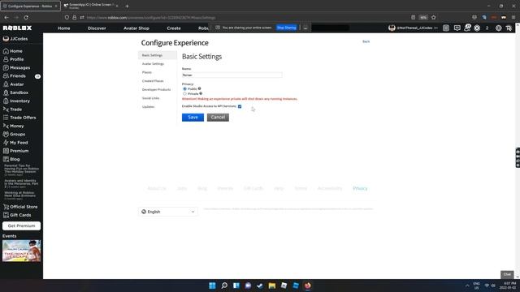The image size is (520, 292).
Task: Open Blog in the sidebar
Action: (x=11, y=159)
